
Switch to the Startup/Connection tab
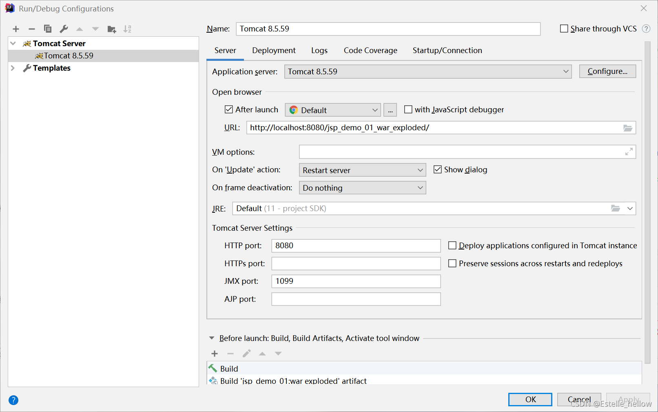pyautogui.click(x=447, y=51)
